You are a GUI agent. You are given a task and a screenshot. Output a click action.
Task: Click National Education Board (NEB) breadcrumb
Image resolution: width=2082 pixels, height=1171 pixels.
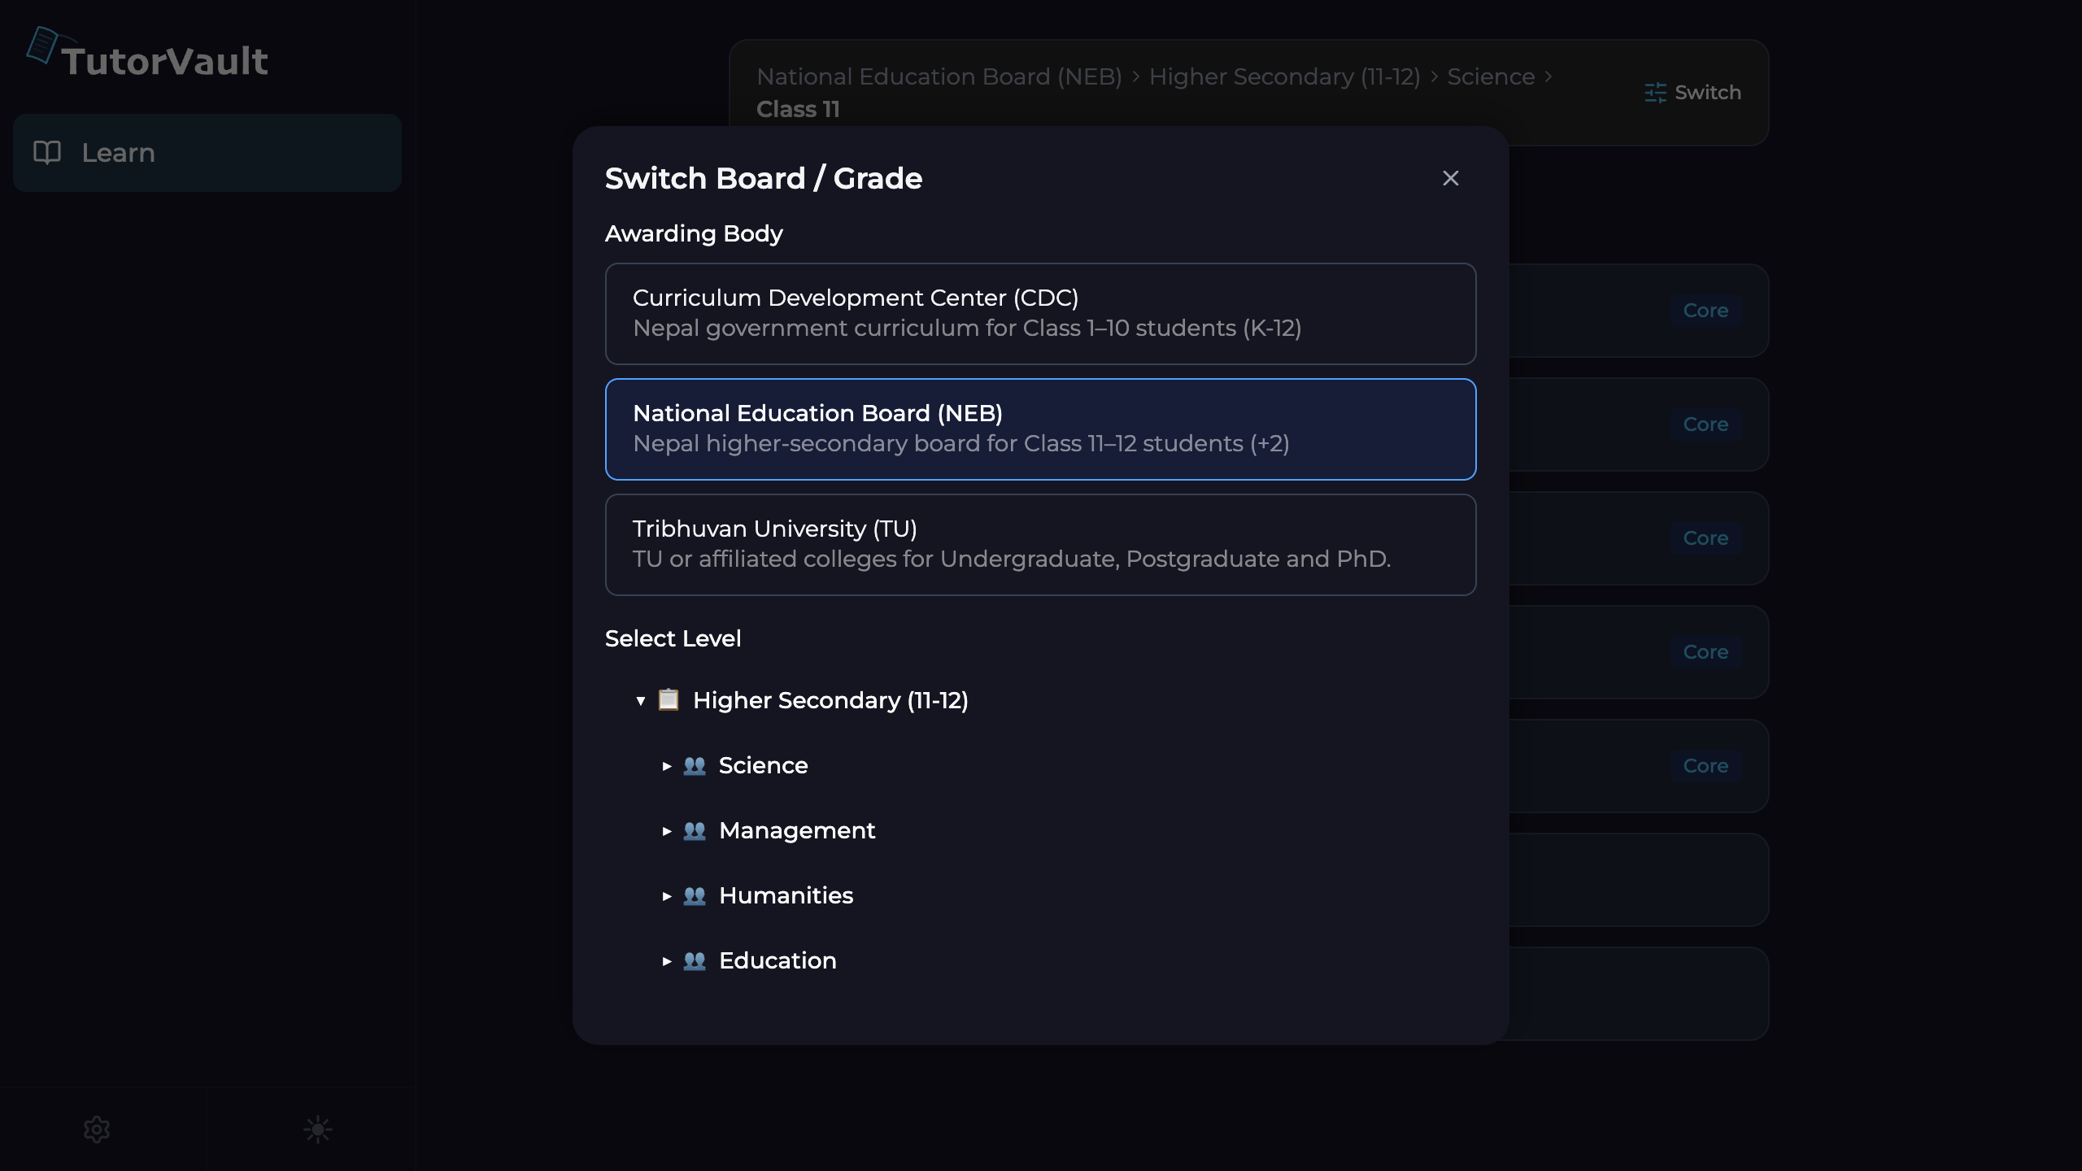pyautogui.click(x=939, y=76)
